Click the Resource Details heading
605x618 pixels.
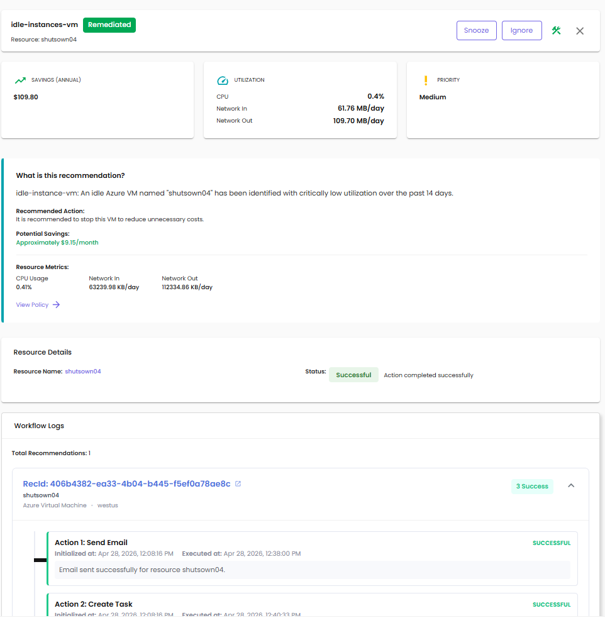pyautogui.click(x=43, y=352)
